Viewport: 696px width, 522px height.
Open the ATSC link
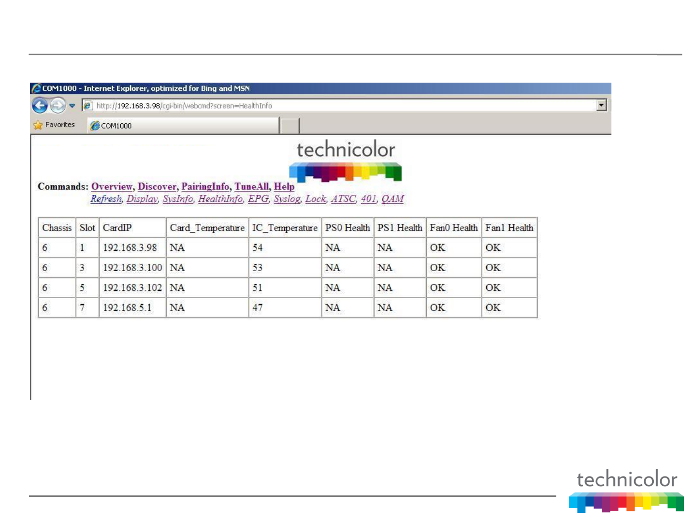click(x=344, y=199)
